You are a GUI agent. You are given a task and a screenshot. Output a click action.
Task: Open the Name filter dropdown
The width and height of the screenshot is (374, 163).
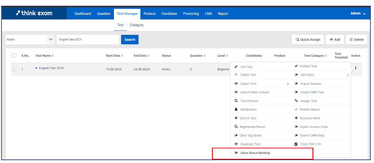51,40
